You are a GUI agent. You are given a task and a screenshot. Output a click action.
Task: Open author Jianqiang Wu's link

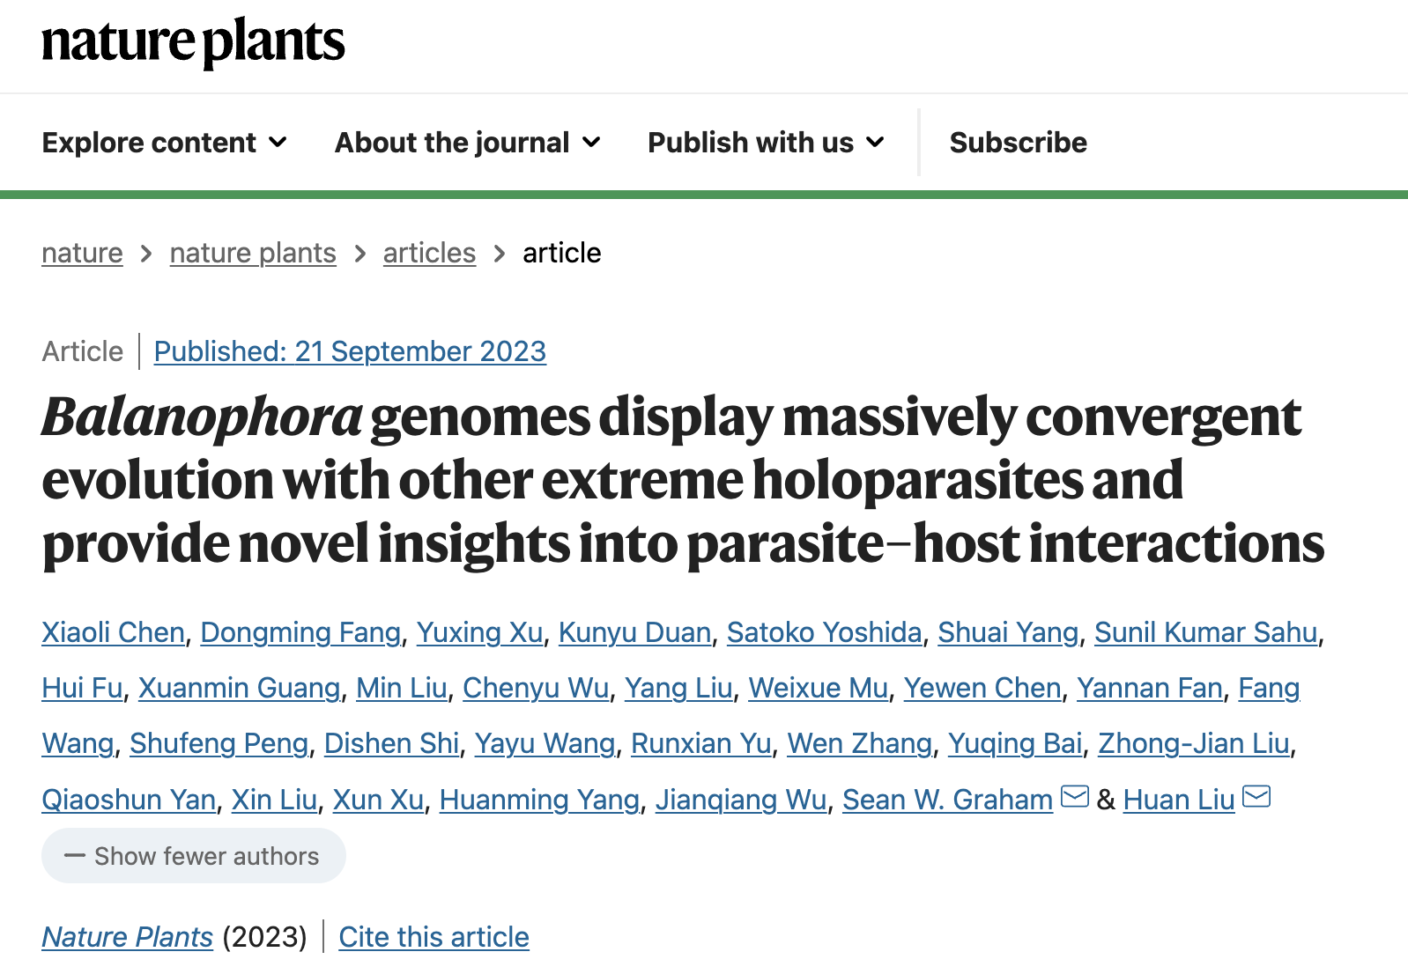tap(741, 800)
